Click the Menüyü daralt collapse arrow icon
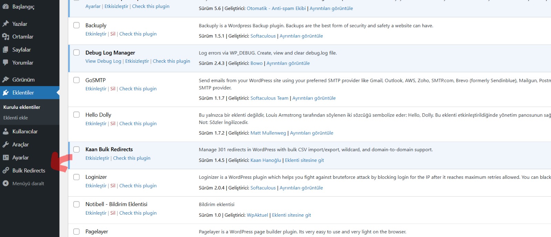Screen dimensions: 551x237 [x=6, y=184]
